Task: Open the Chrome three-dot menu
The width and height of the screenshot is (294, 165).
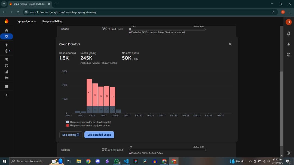Action: [290, 12]
